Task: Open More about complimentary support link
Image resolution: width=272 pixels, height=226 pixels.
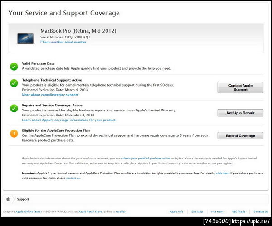Action: (x=50, y=95)
